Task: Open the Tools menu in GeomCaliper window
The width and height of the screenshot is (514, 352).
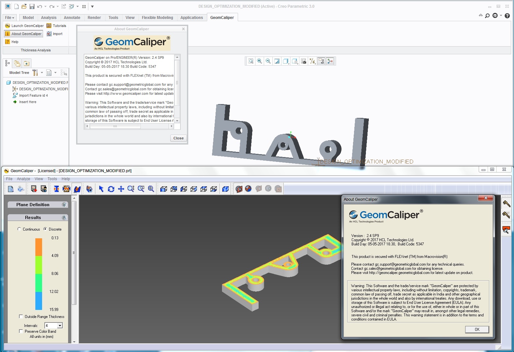Action: click(52, 179)
